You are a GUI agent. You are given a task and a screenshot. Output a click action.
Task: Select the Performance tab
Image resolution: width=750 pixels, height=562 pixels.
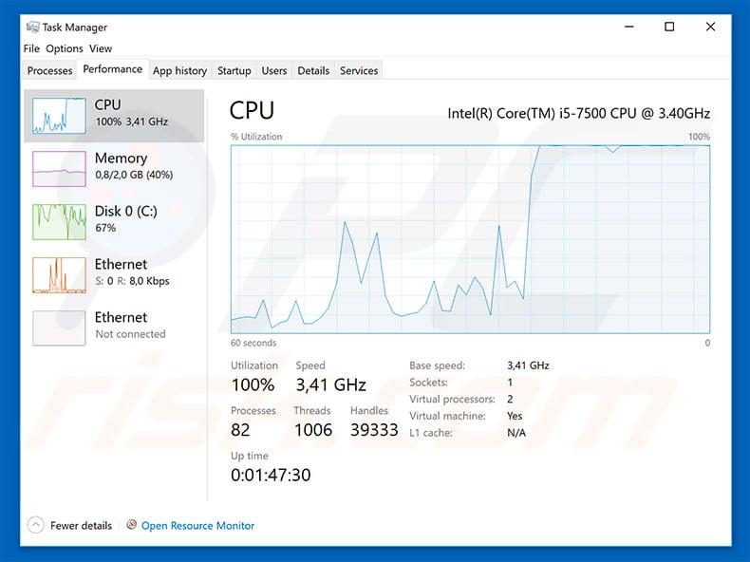[x=112, y=69]
